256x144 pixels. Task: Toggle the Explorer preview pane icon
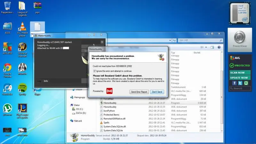pyautogui.click(x=212, y=47)
